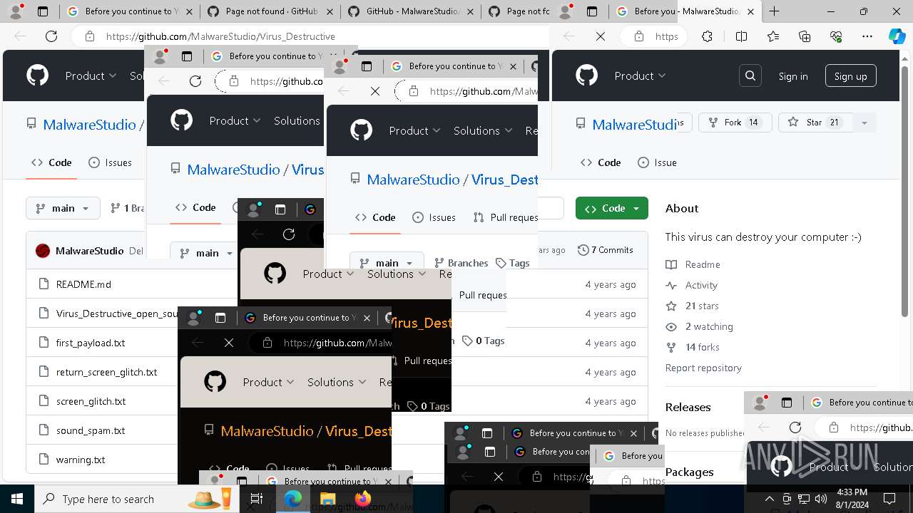Refresh the bottom-right window behind ANY.RUN watermark
Viewport: 913px width, 513px height.
[x=795, y=427]
